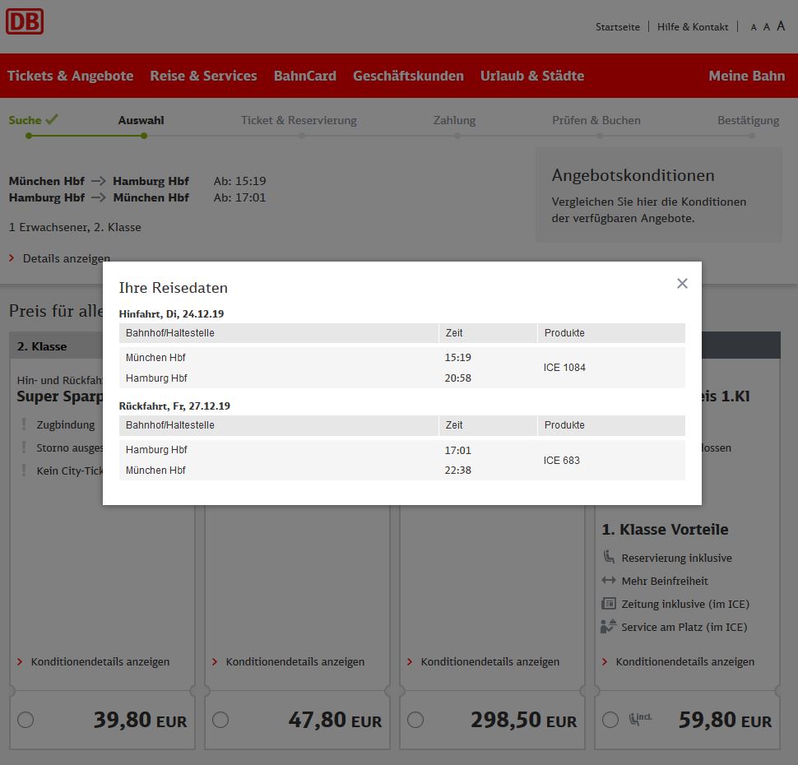Open Geschäftskunden menu
This screenshot has width=798, height=765.
pyautogui.click(x=408, y=76)
